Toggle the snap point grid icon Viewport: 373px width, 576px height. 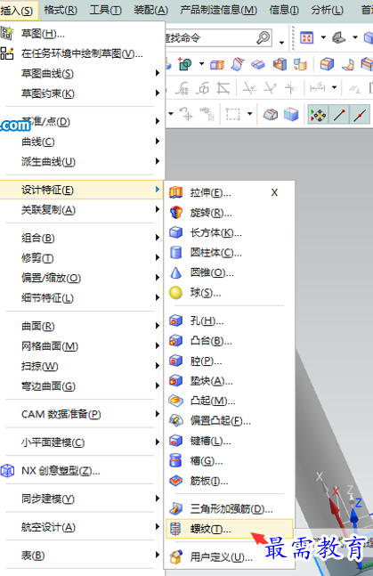coord(318,115)
